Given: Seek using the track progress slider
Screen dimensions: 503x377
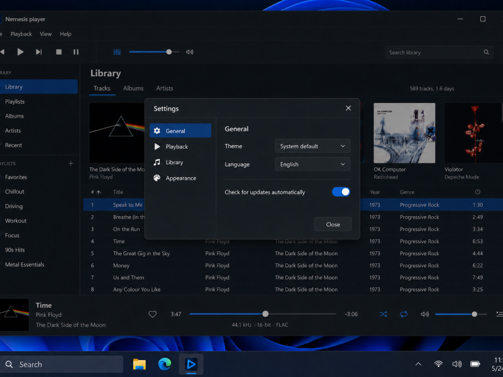Looking at the screenshot, I should [263, 314].
